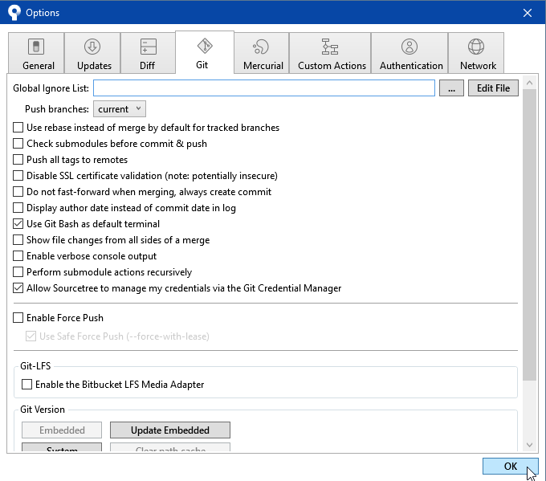Image resolution: width=546 pixels, height=481 pixels.
Task: Switch to the General tab label
Action: pyautogui.click(x=39, y=66)
